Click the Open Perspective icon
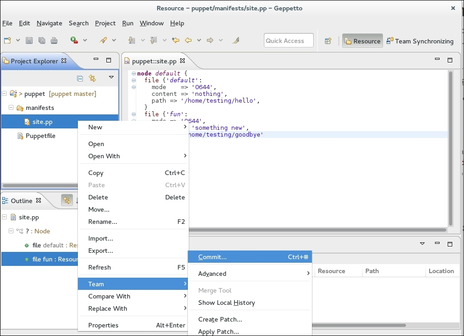 coord(328,41)
